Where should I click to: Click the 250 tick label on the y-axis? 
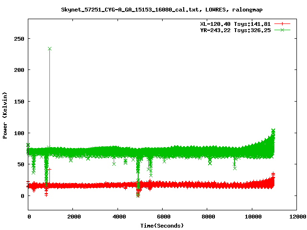19,39
